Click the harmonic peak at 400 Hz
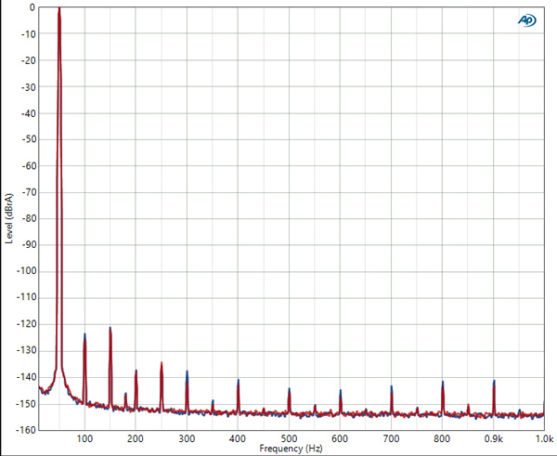The width and height of the screenshot is (557, 456). [x=239, y=382]
